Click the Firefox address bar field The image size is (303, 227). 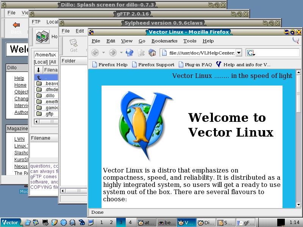coord(201,53)
